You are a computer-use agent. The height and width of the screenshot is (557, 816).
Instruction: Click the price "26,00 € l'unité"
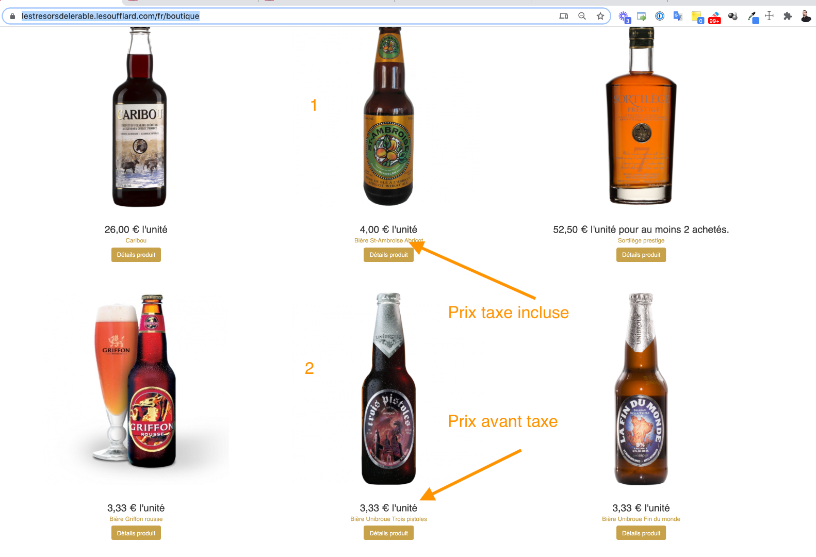click(x=136, y=230)
